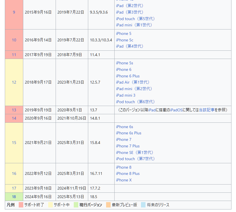Image resolution: width=236 pixels, height=212 pixels.
Task: Open the iPad mini（第2世代）link
Action: [x=134, y=89]
